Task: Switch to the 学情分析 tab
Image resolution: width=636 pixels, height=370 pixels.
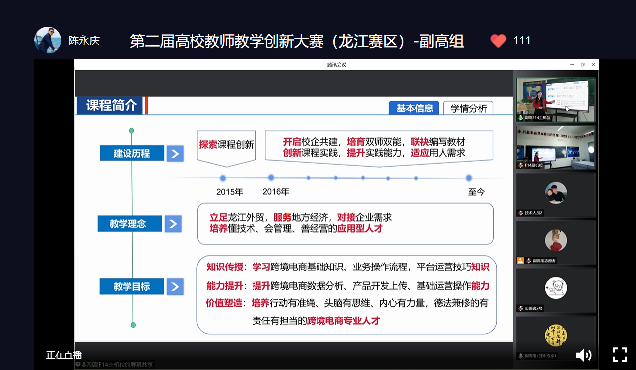Action: [468, 108]
